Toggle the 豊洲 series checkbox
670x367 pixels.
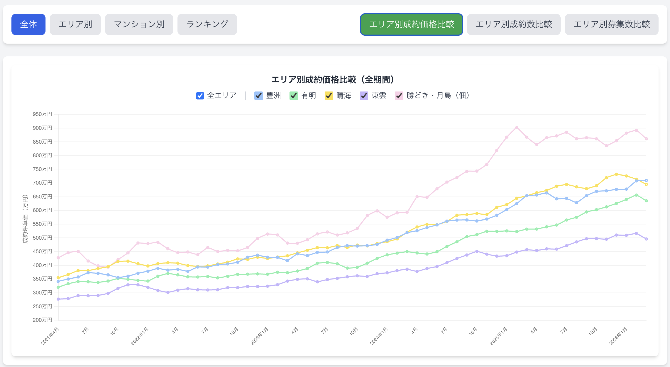coord(259,95)
